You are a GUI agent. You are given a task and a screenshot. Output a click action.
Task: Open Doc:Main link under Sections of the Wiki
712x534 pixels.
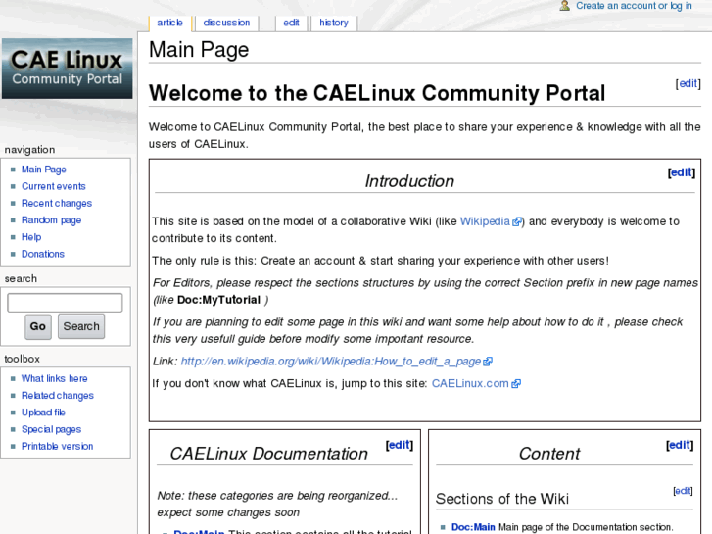(473, 527)
